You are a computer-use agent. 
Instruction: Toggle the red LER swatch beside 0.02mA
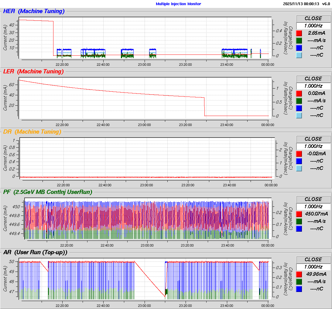(x=299, y=93)
